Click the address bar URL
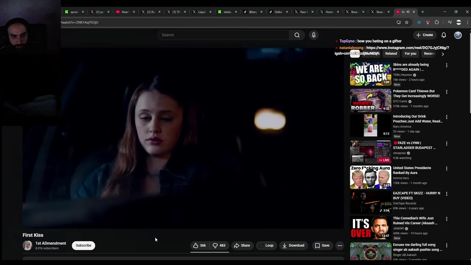Screen dimensions: 471x265 (x=79, y=22)
